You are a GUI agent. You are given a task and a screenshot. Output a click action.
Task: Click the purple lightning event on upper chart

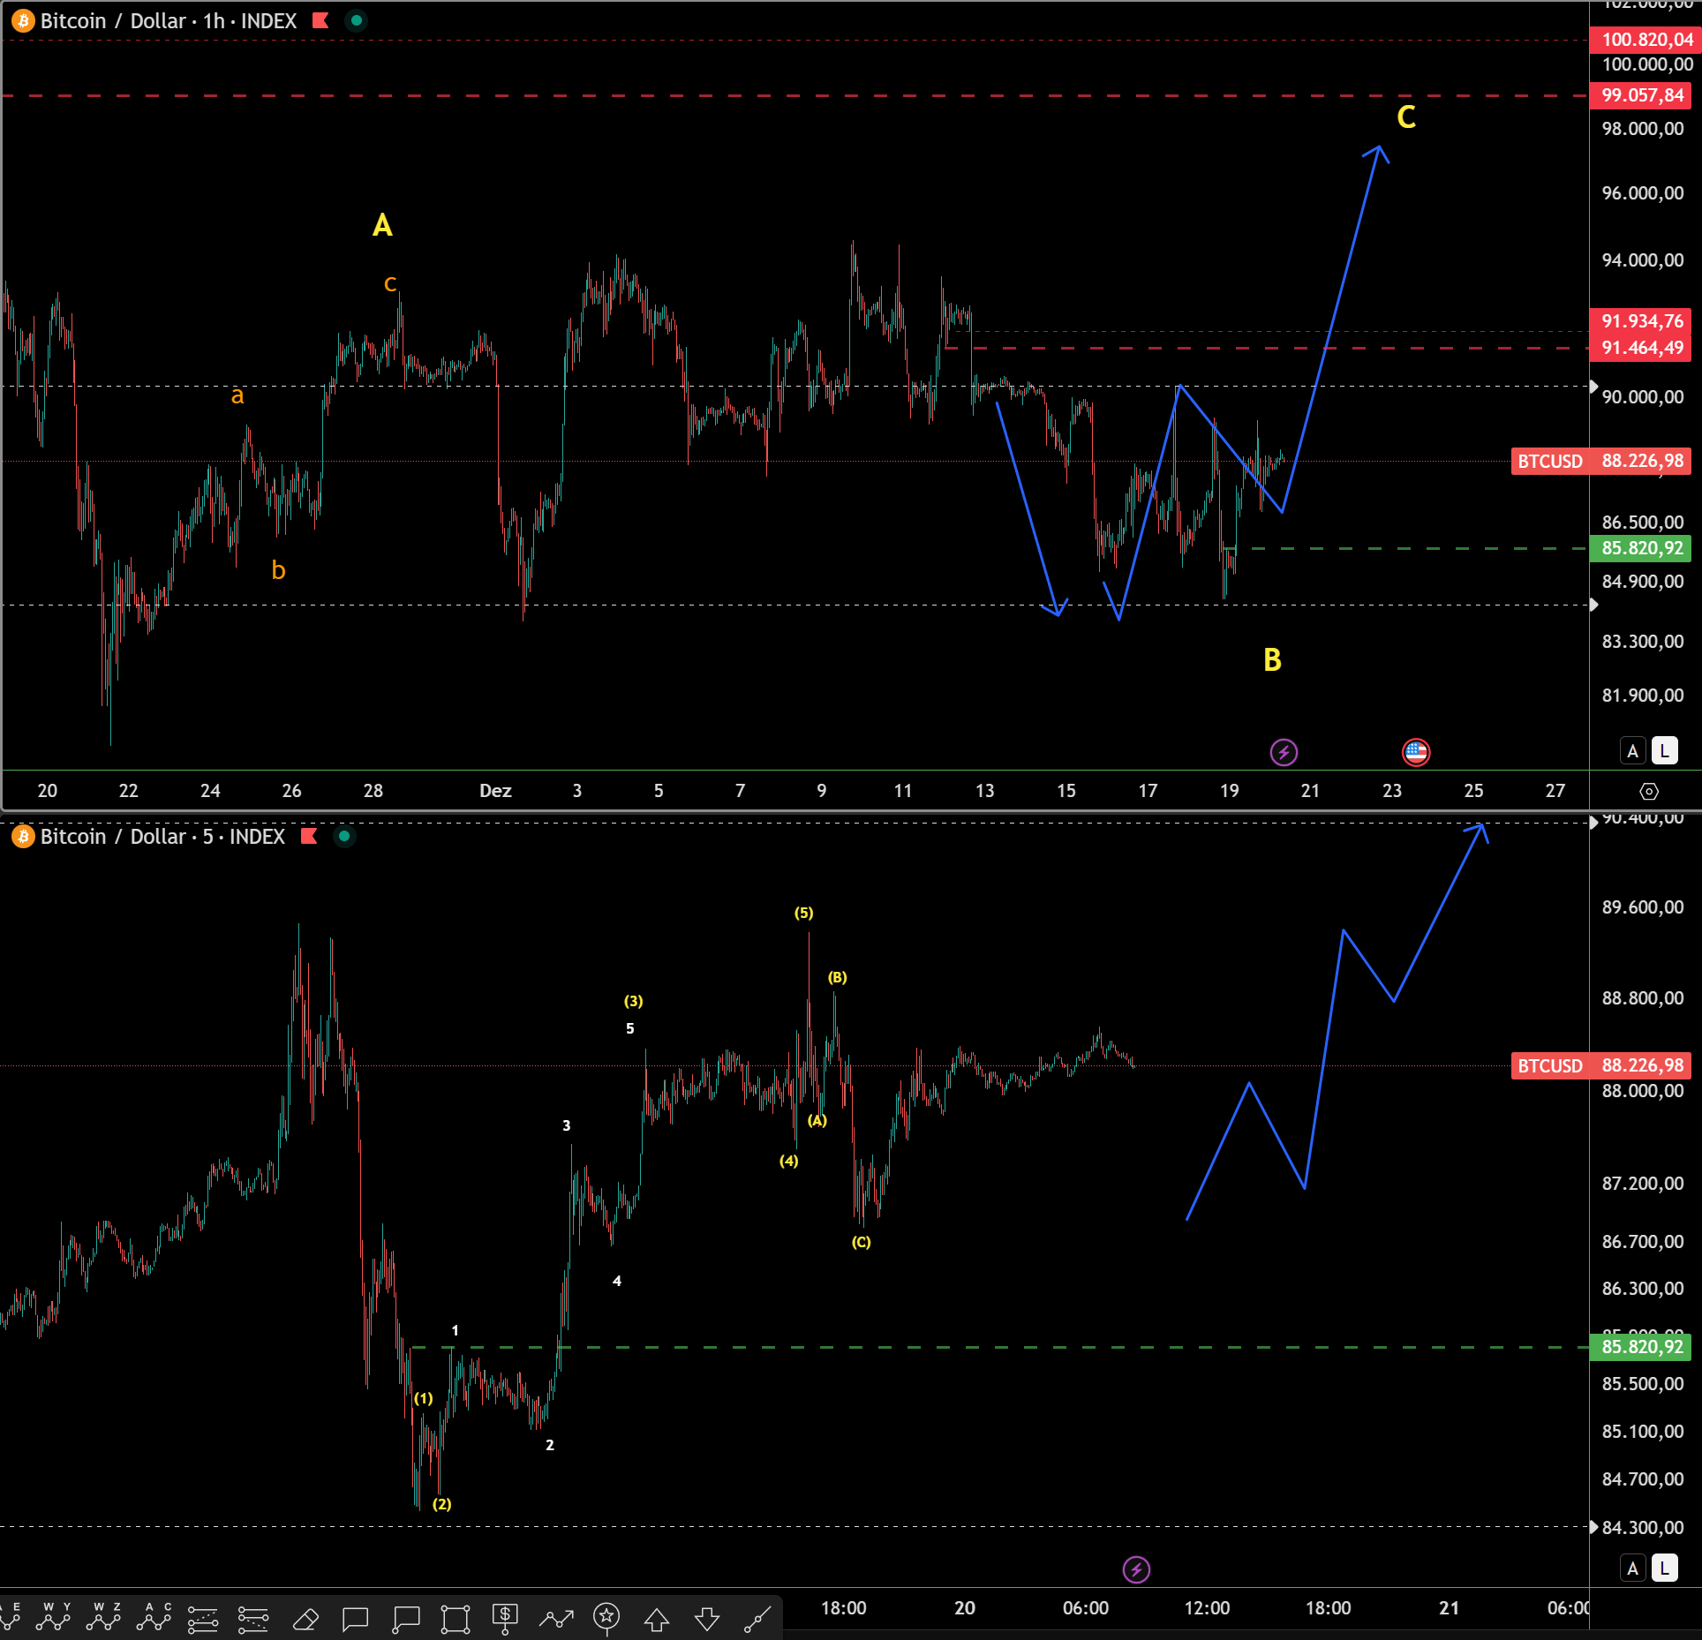pyautogui.click(x=1283, y=752)
